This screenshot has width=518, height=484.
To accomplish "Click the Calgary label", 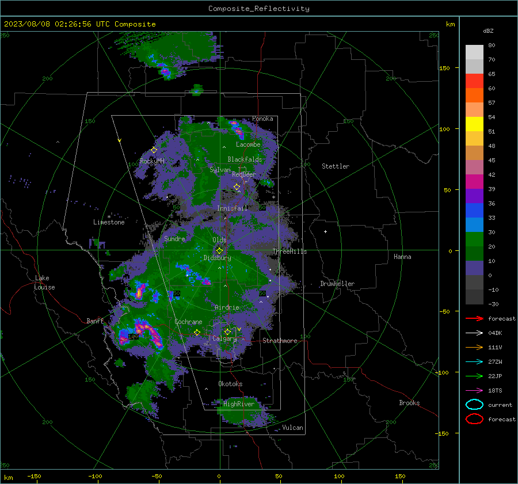I will (x=224, y=338).
